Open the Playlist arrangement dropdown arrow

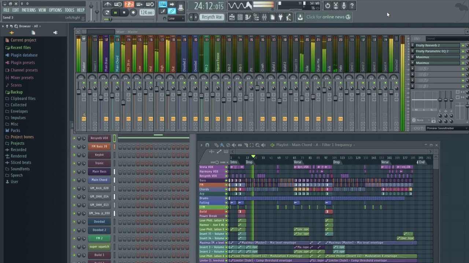click(x=354, y=145)
